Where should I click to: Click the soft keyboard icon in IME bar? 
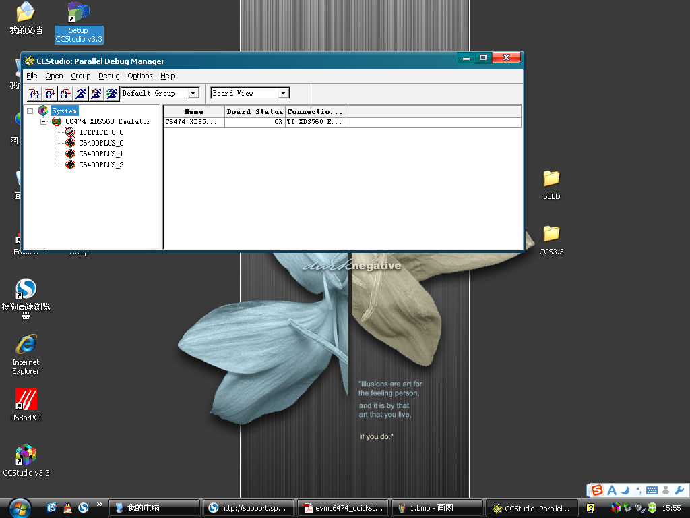click(x=652, y=490)
